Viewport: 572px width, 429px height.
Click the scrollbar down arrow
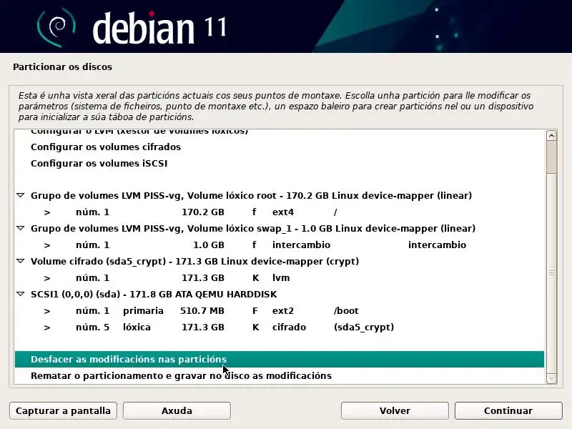(551, 378)
